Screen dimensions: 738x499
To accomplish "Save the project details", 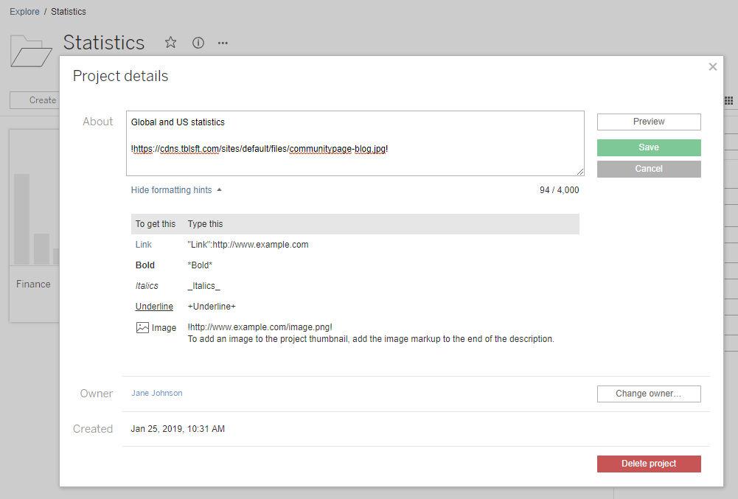I will click(648, 147).
